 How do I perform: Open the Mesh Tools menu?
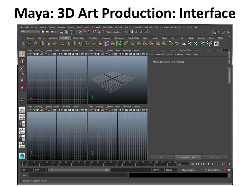click(108, 27)
